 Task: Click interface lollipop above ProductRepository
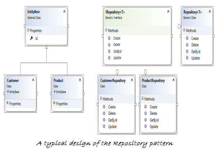coord(145,71)
